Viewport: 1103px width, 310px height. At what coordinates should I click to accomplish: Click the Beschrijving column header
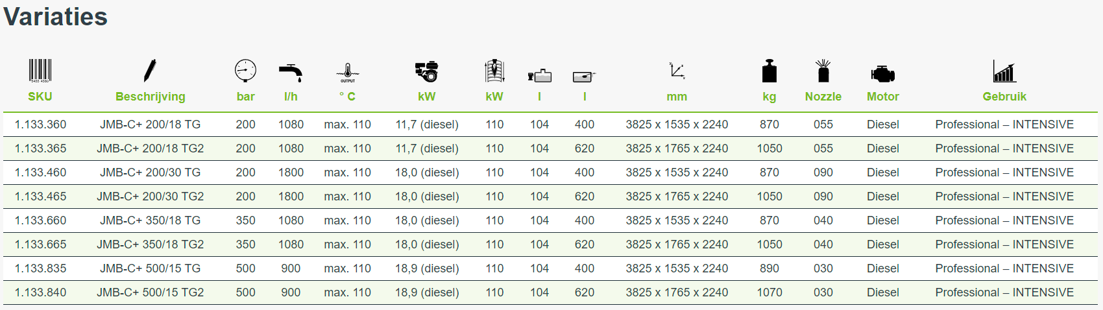pos(151,97)
